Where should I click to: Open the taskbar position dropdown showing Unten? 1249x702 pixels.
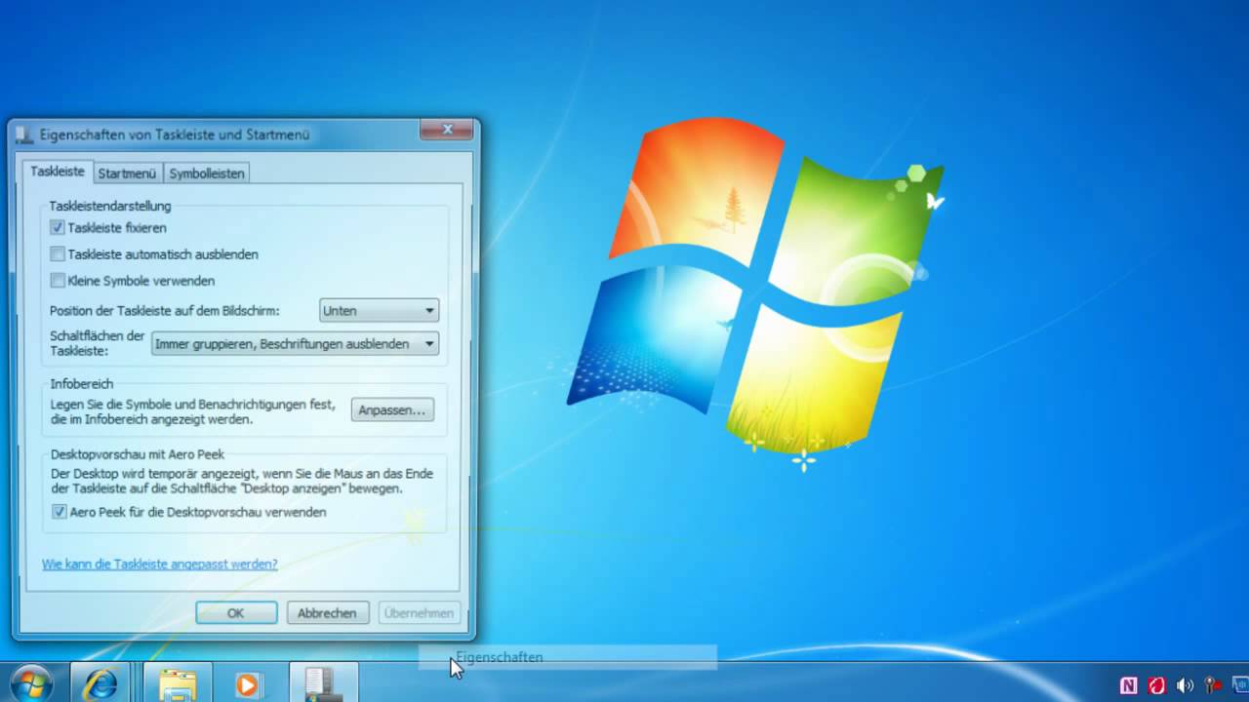[379, 311]
